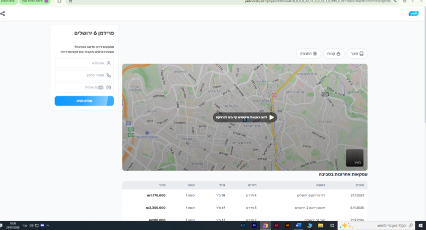Click the 67 מ"ר size cell
The height and width of the screenshot is (230, 426).
[x=221, y=208]
